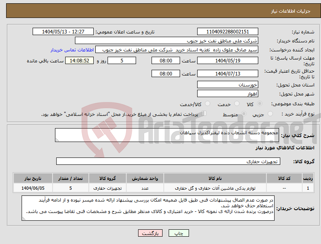This screenshot has height=244, width=321.
Task: Select the کالا radio button
Action: point(259,104)
